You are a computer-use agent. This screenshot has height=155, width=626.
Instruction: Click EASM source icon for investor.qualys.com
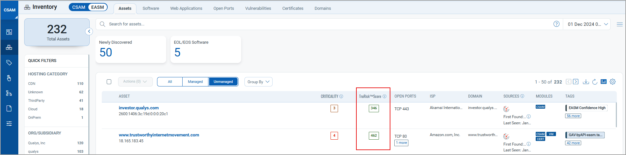pos(506,109)
